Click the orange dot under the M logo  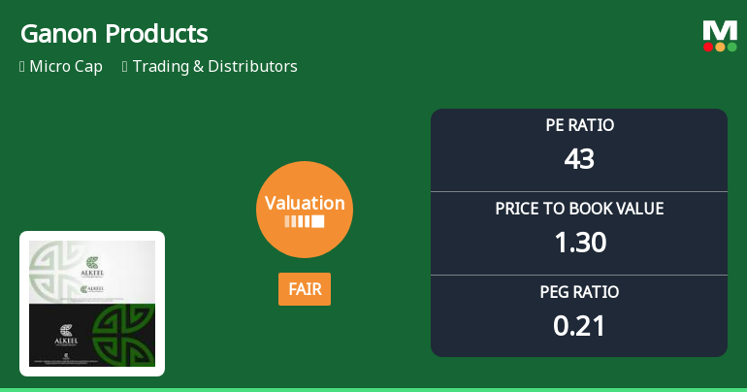(720, 47)
